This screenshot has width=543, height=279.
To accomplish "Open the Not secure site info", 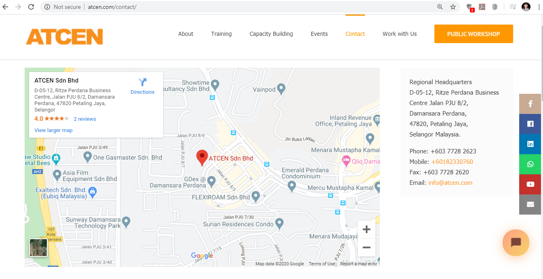I will (x=63, y=7).
